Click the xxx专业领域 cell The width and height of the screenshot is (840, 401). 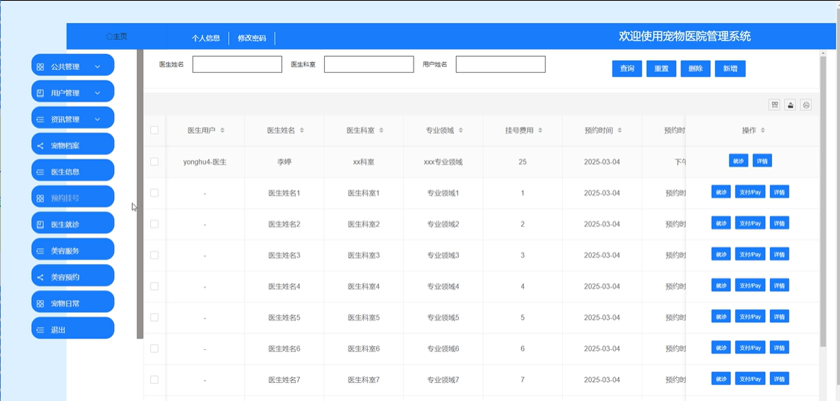pyautogui.click(x=443, y=162)
